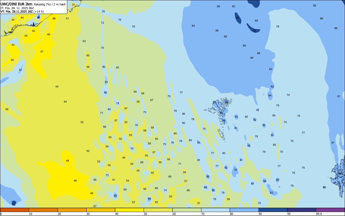The width and height of the screenshot is (345, 216).
Task: Click the 'VT: Fös. 28.11.2025 20Z' valid time
Action: tap(16, 12)
